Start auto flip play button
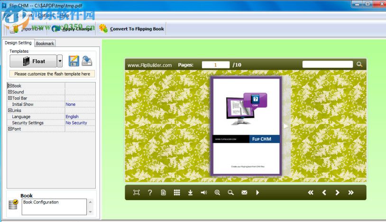The width and height of the screenshot is (386, 222). [x=257, y=193]
